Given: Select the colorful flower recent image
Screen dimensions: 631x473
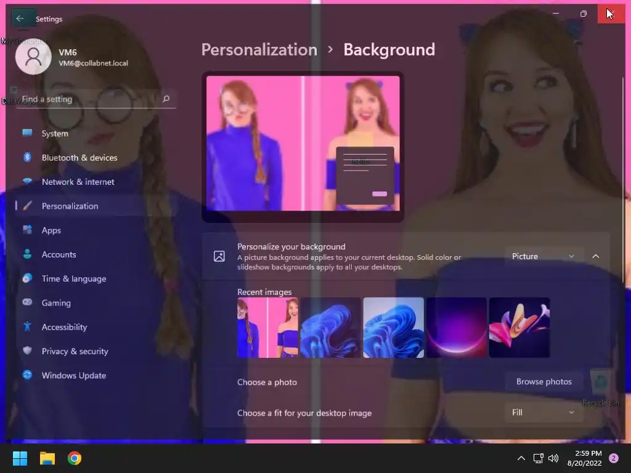Looking at the screenshot, I should [519, 328].
